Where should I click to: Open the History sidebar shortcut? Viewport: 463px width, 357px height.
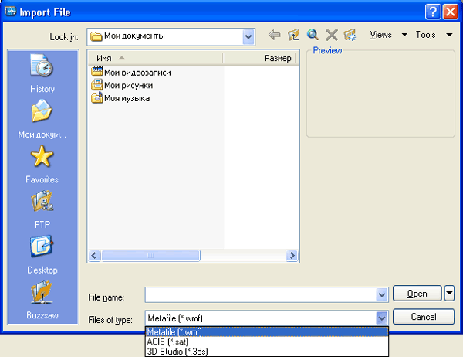[x=42, y=74]
